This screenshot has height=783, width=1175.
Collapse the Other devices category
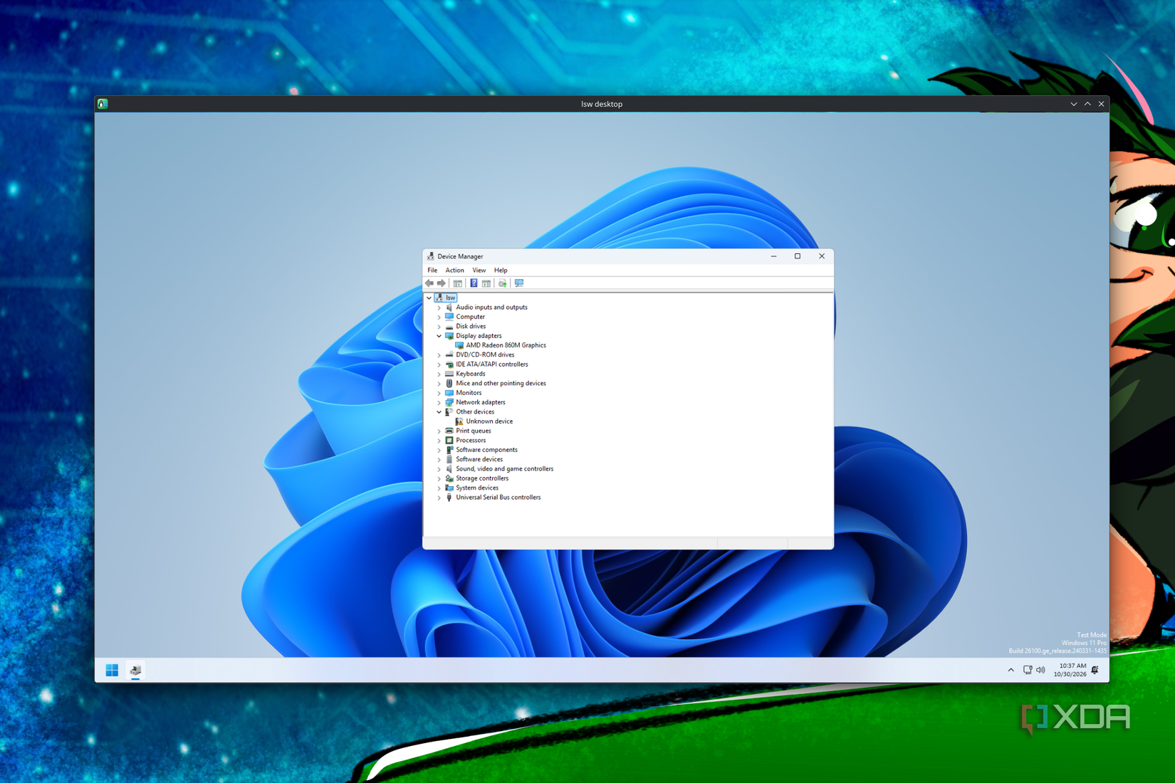(x=439, y=412)
